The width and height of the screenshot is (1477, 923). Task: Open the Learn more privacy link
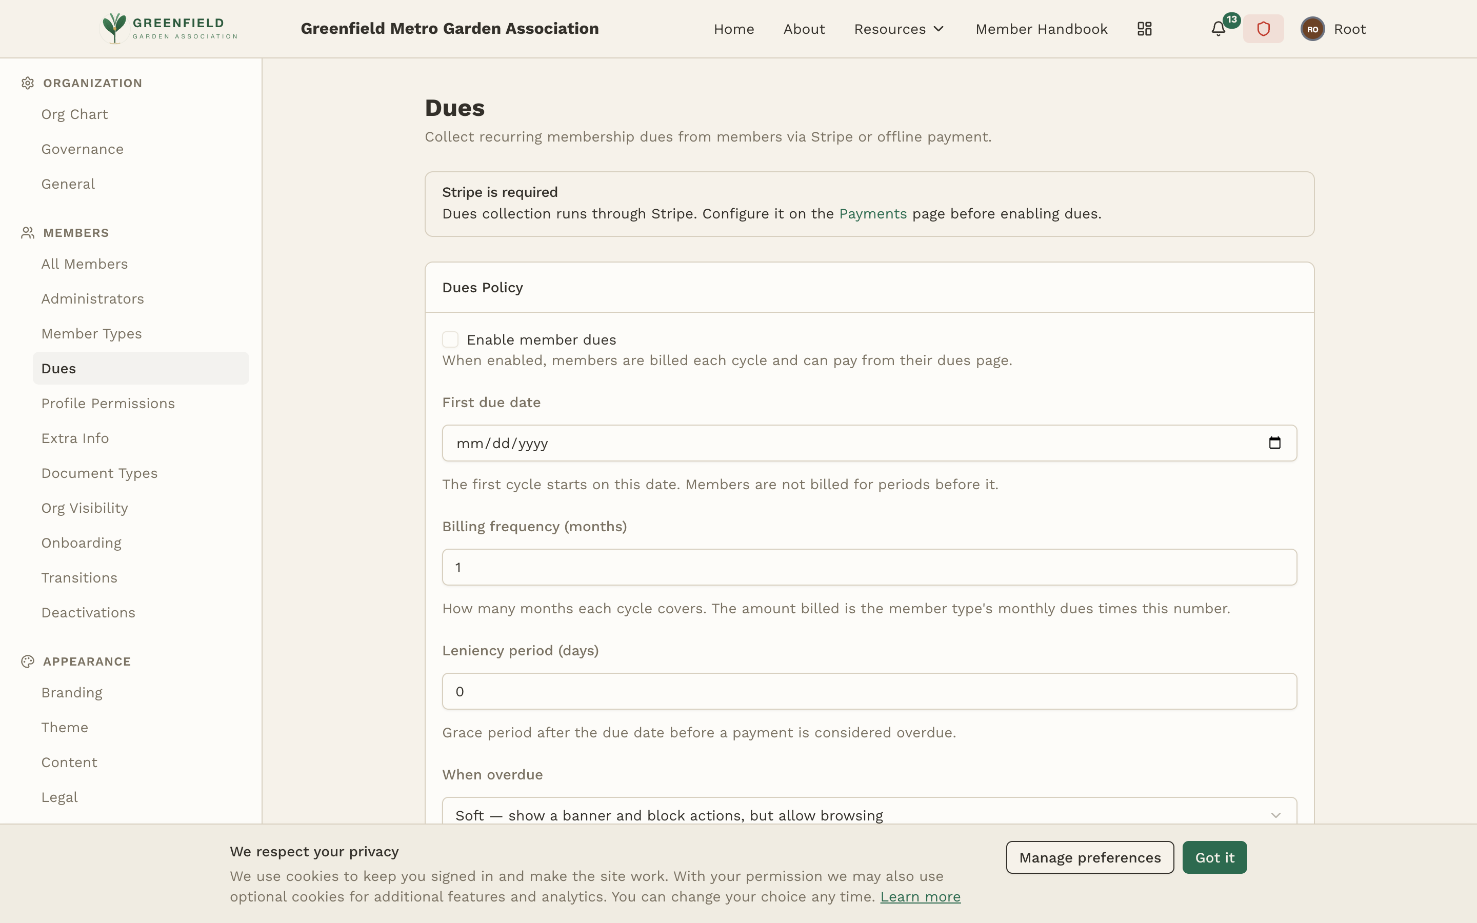point(921,897)
